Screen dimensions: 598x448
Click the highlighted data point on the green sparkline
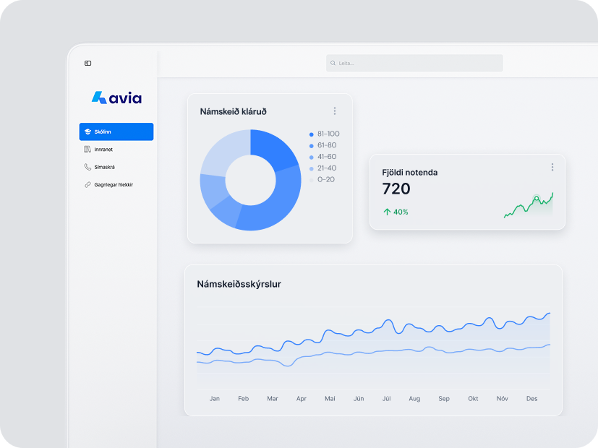pyautogui.click(x=537, y=198)
